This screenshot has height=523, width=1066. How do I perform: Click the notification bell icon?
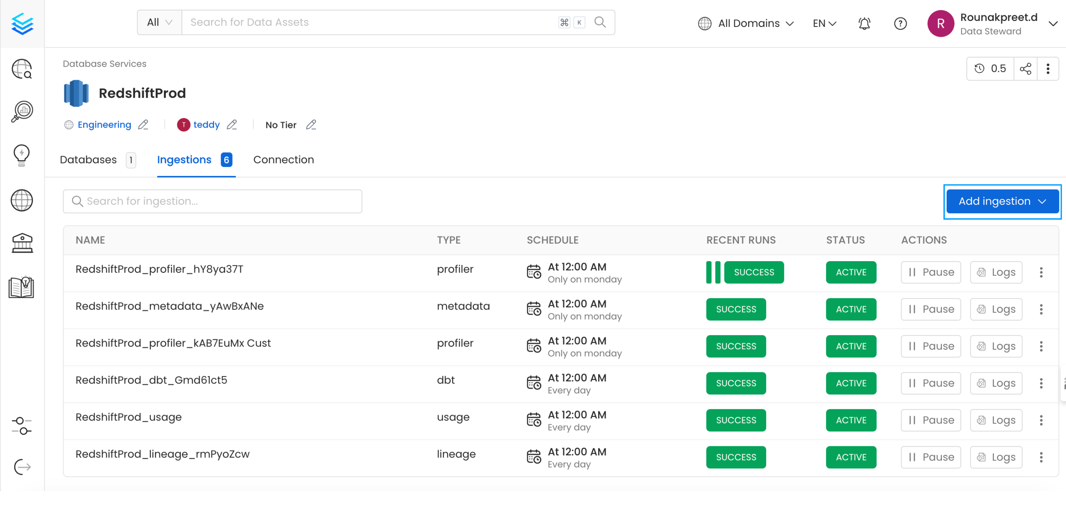pos(864,24)
